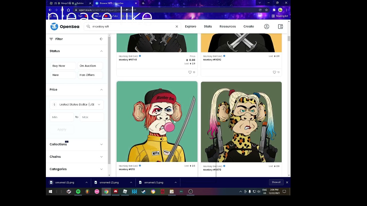367x206 pixels.
Task: Collapse the Status section
Action: coord(101,51)
